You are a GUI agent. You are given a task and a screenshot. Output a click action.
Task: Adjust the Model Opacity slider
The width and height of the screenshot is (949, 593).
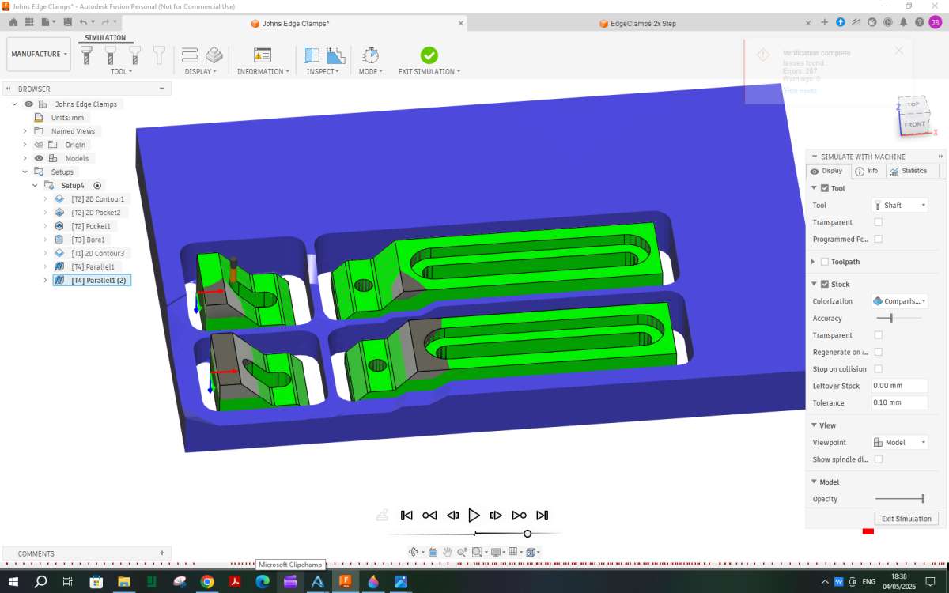pyautogui.click(x=922, y=499)
